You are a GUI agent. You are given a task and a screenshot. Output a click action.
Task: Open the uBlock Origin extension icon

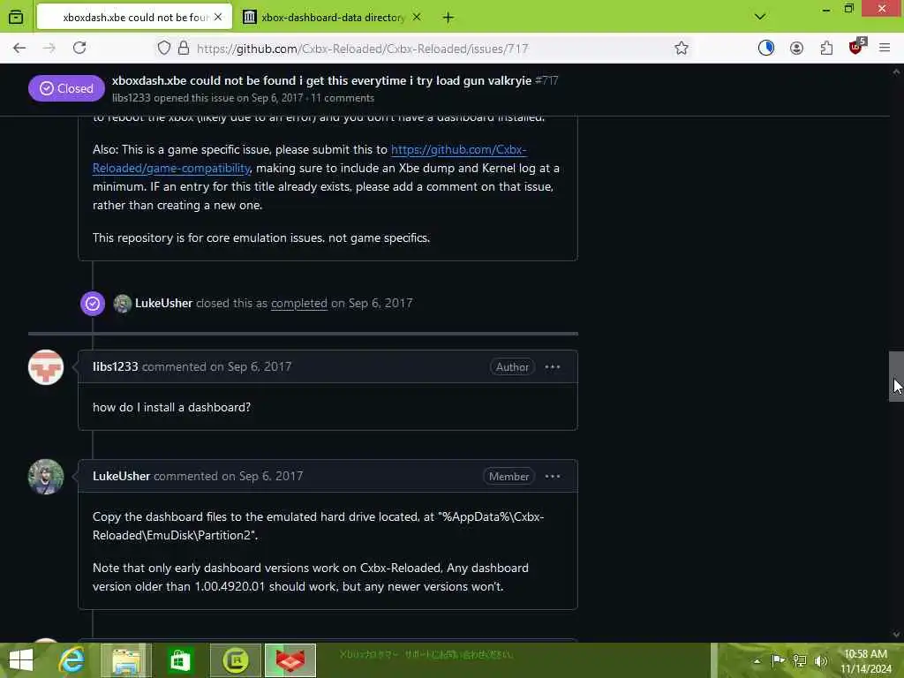point(856,48)
